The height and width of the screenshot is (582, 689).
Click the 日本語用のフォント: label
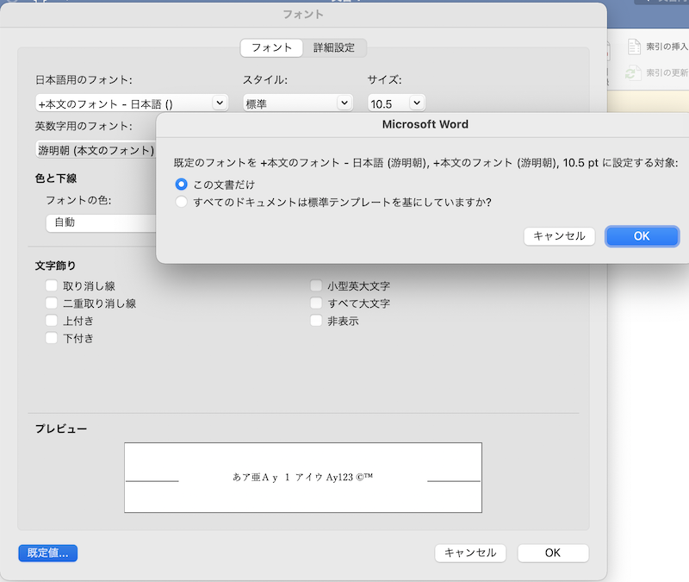(x=84, y=80)
